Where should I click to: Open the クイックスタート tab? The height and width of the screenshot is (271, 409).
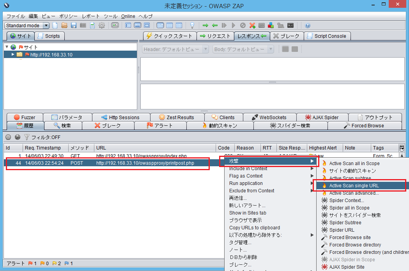[170, 36]
